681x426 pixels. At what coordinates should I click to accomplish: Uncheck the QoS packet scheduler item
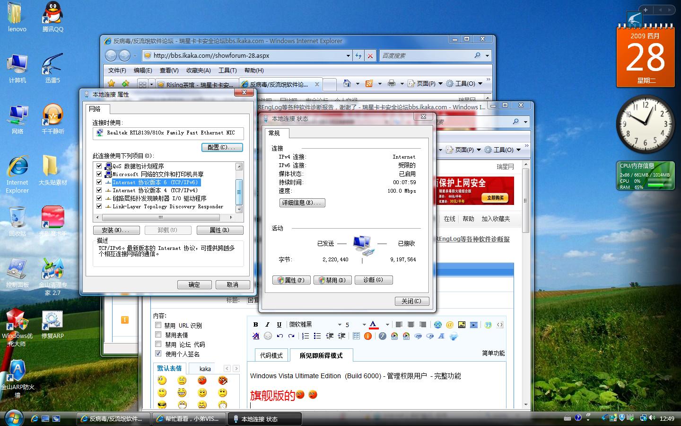[99, 166]
